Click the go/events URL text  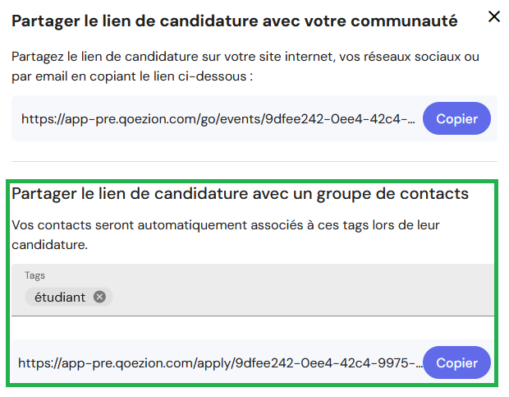pos(218,119)
